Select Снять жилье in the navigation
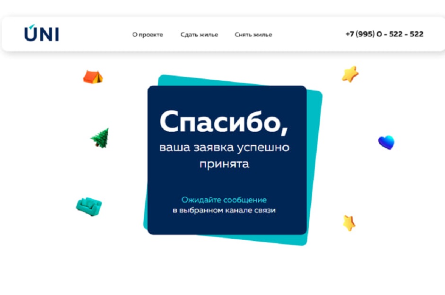Viewport: 445px width, 295px height. (x=253, y=34)
